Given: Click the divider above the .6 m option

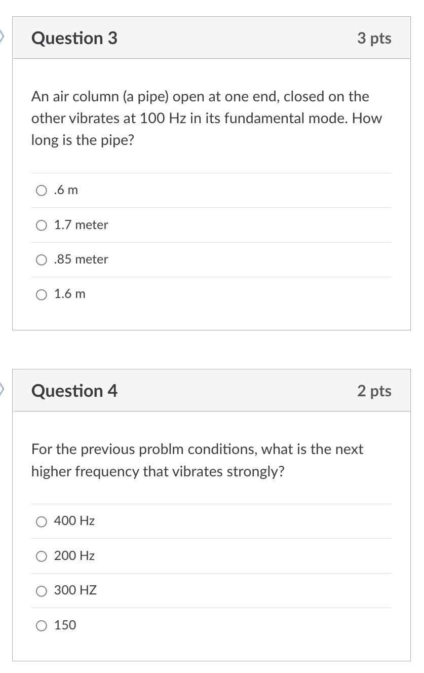Looking at the screenshot, I should click(x=211, y=173).
